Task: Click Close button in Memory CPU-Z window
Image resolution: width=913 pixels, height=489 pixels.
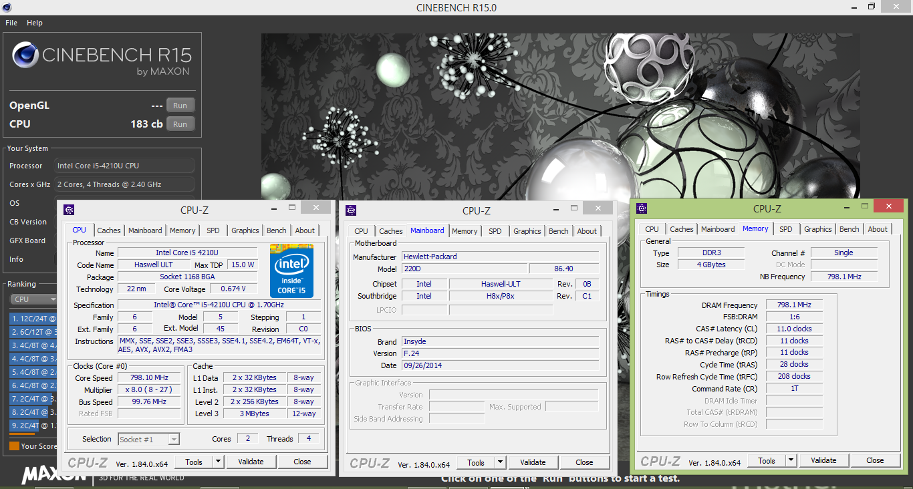Action: coord(875,460)
